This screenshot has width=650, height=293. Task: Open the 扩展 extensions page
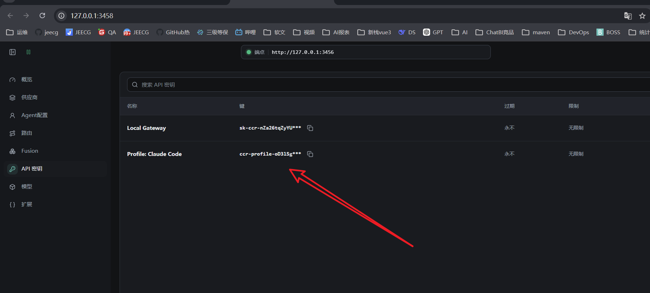pyautogui.click(x=55, y=204)
